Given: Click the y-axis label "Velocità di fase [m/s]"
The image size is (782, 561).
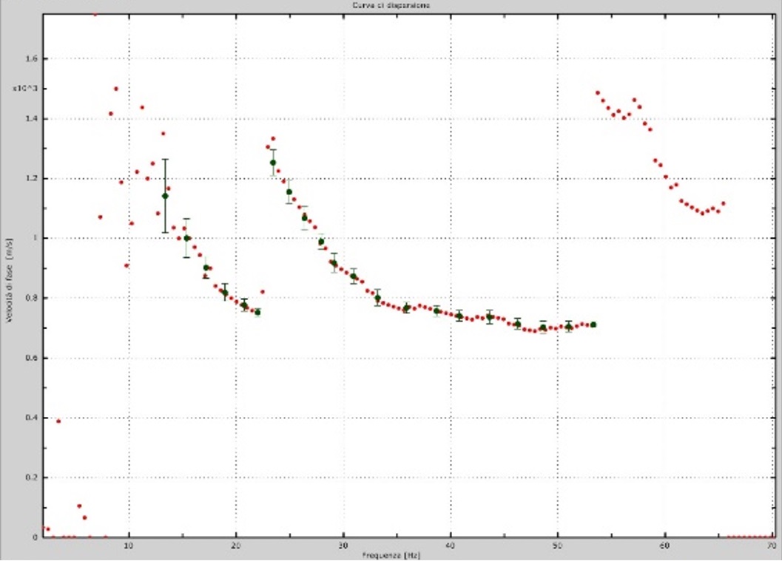Looking at the screenshot, I should point(10,280).
